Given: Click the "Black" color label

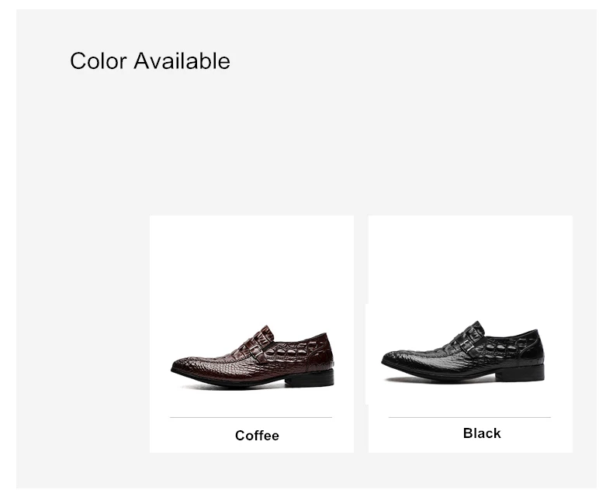Looking at the screenshot, I should [x=482, y=433].
